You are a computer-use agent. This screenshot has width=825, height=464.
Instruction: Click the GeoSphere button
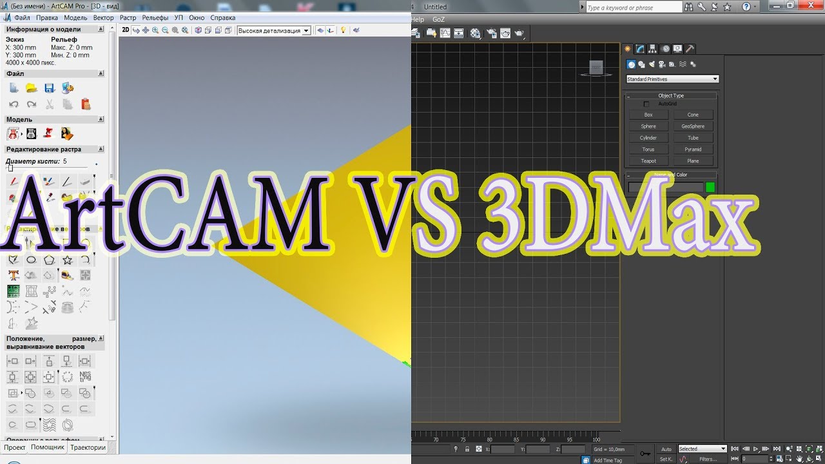[x=693, y=126]
